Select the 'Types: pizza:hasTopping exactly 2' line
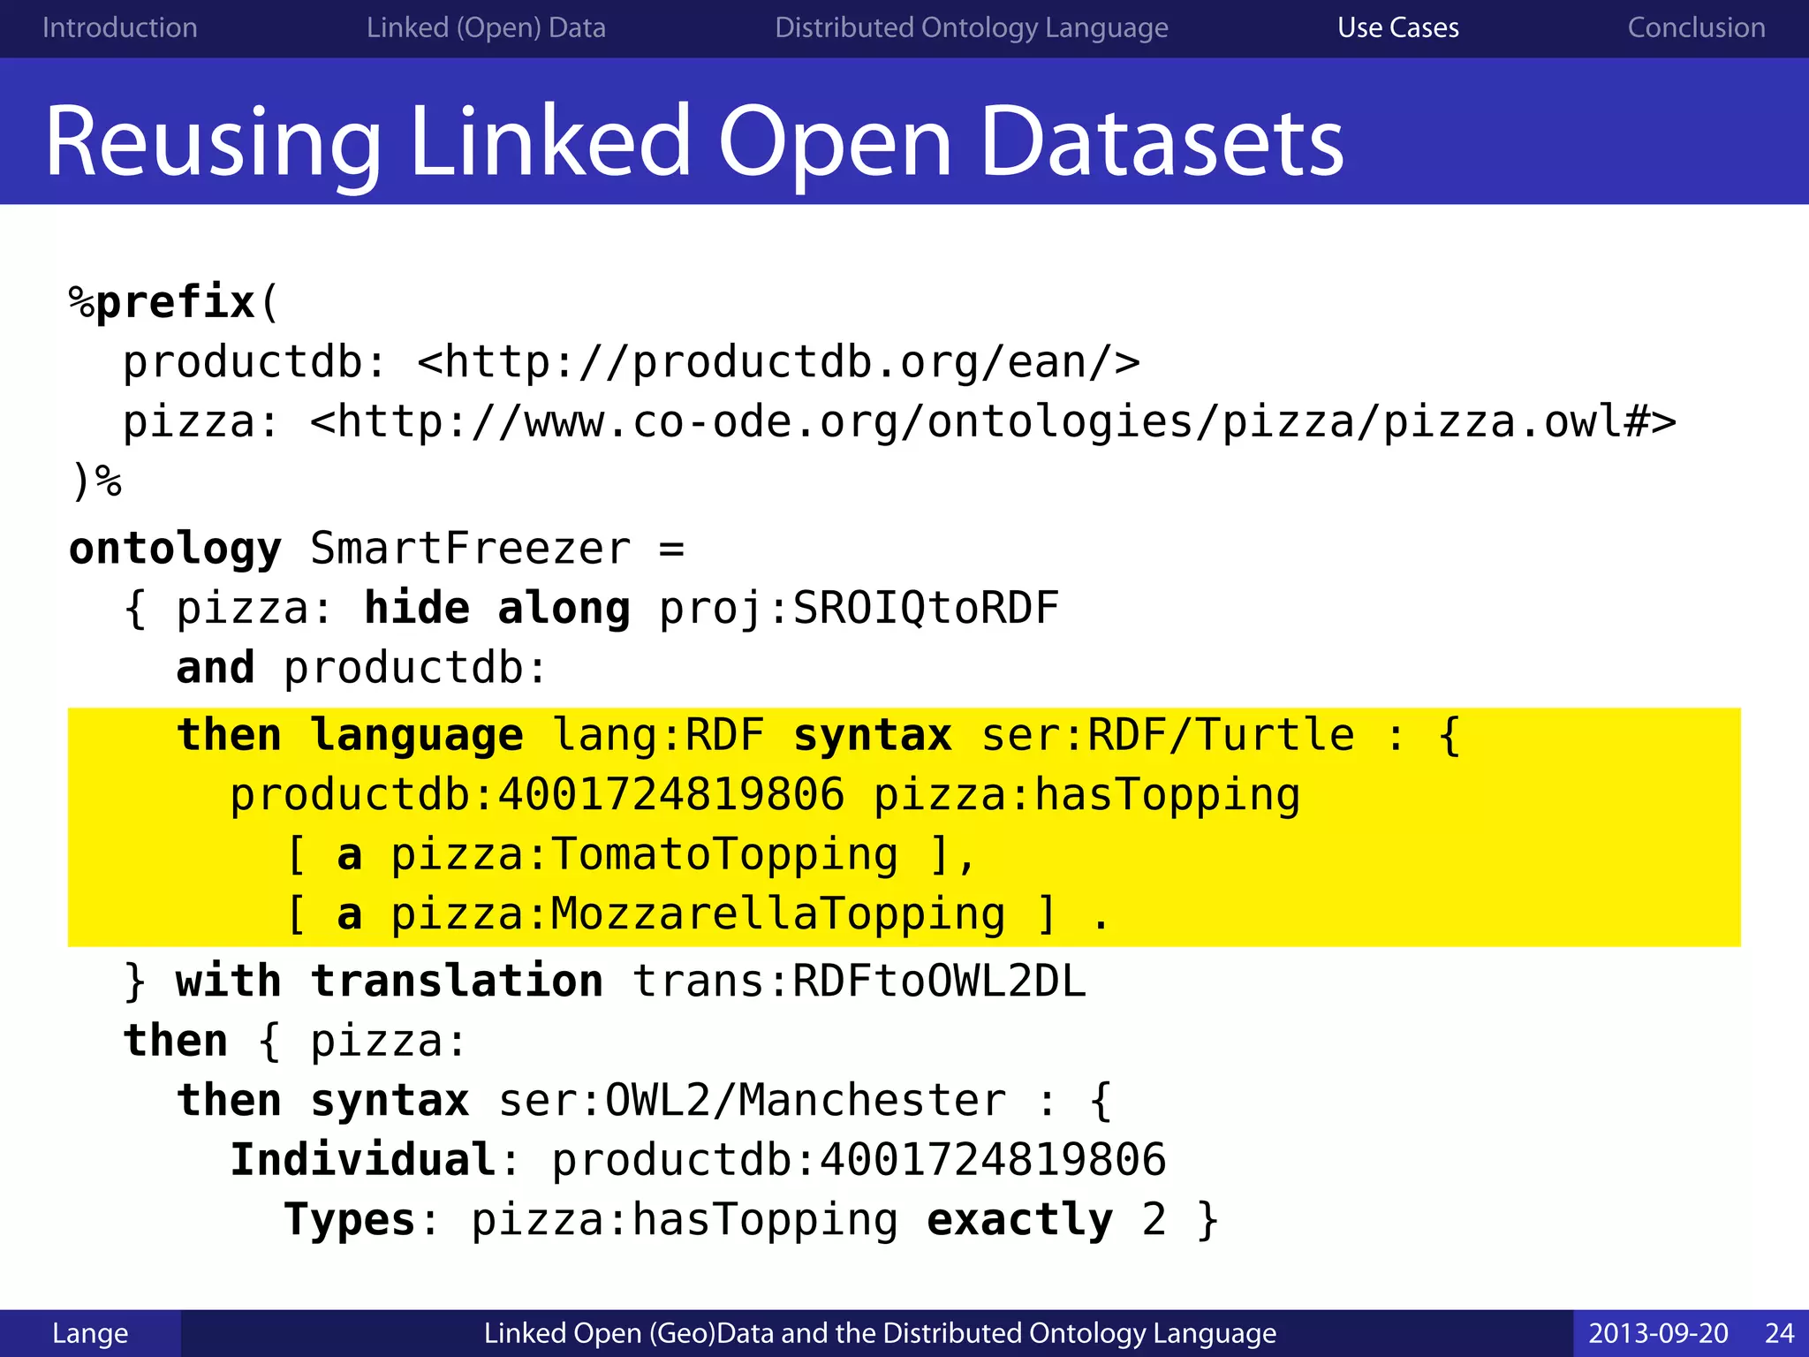 pos(752,1220)
